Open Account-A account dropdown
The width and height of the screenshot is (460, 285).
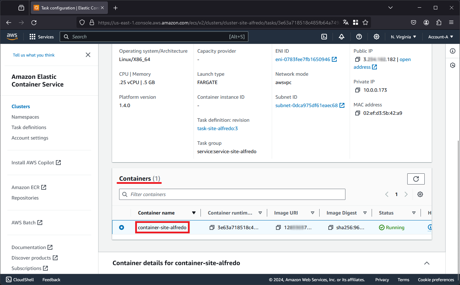coord(441,37)
